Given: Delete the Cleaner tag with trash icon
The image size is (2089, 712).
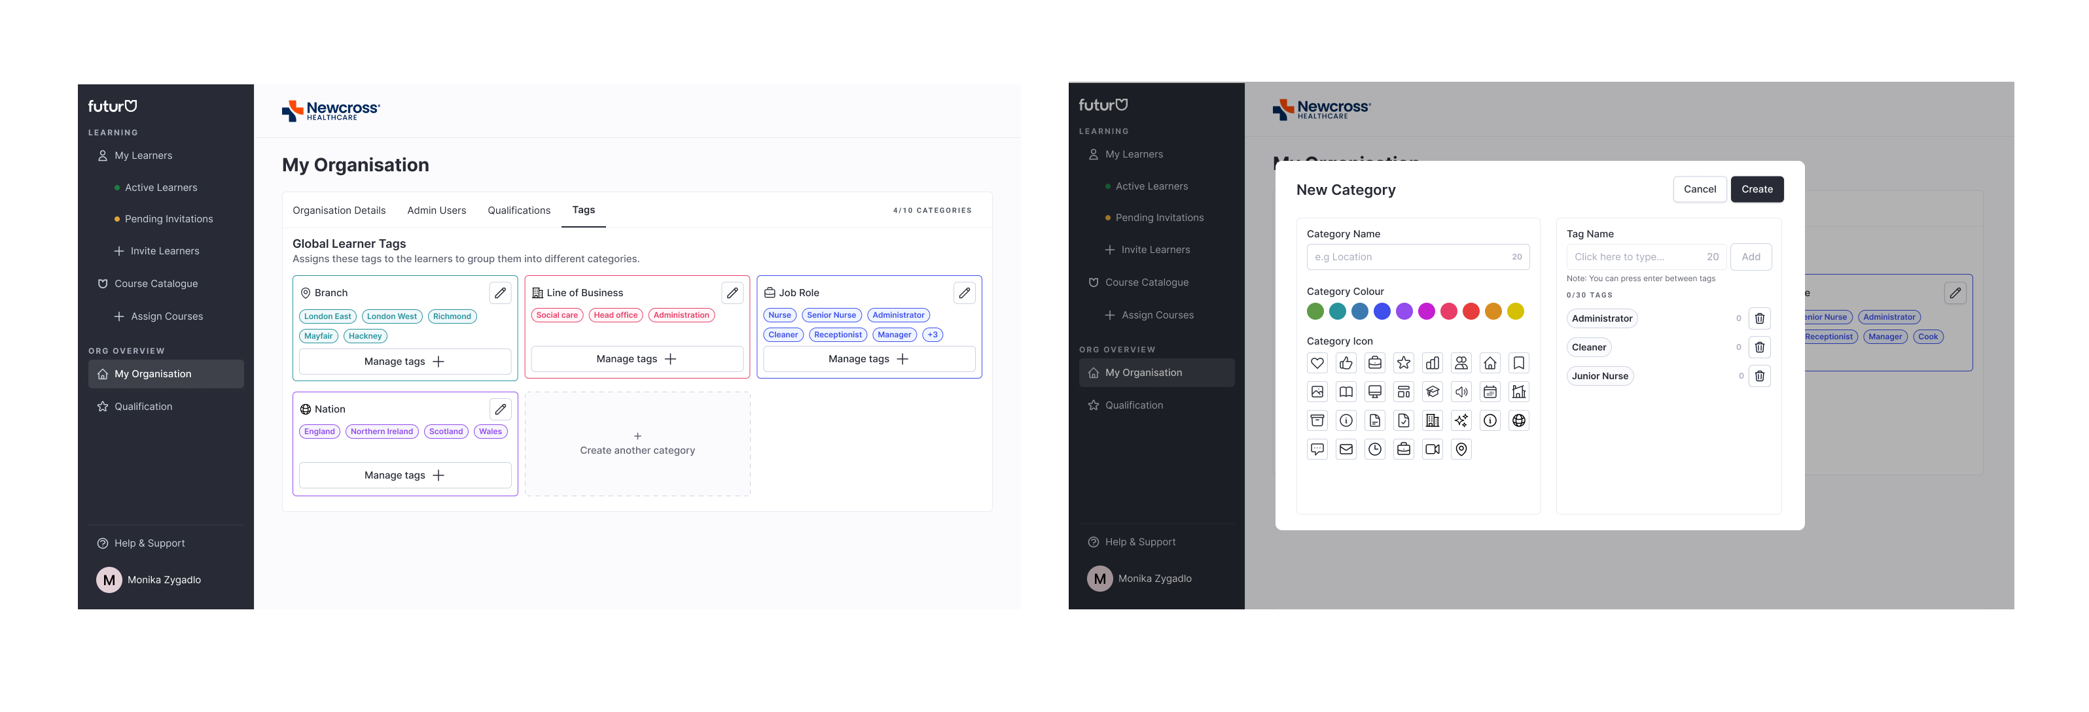Looking at the screenshot, I should [x=1759, y=347].
